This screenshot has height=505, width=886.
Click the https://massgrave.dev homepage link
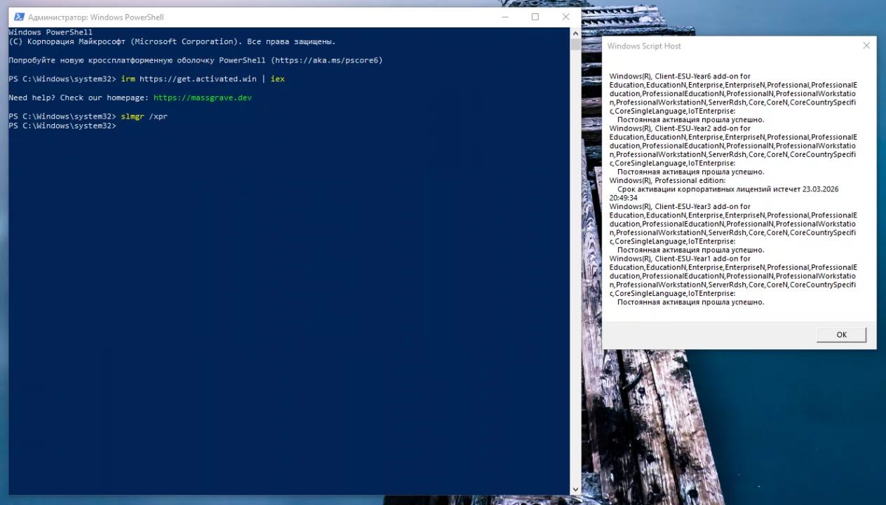pyautogui.click(x=202, y=97)
